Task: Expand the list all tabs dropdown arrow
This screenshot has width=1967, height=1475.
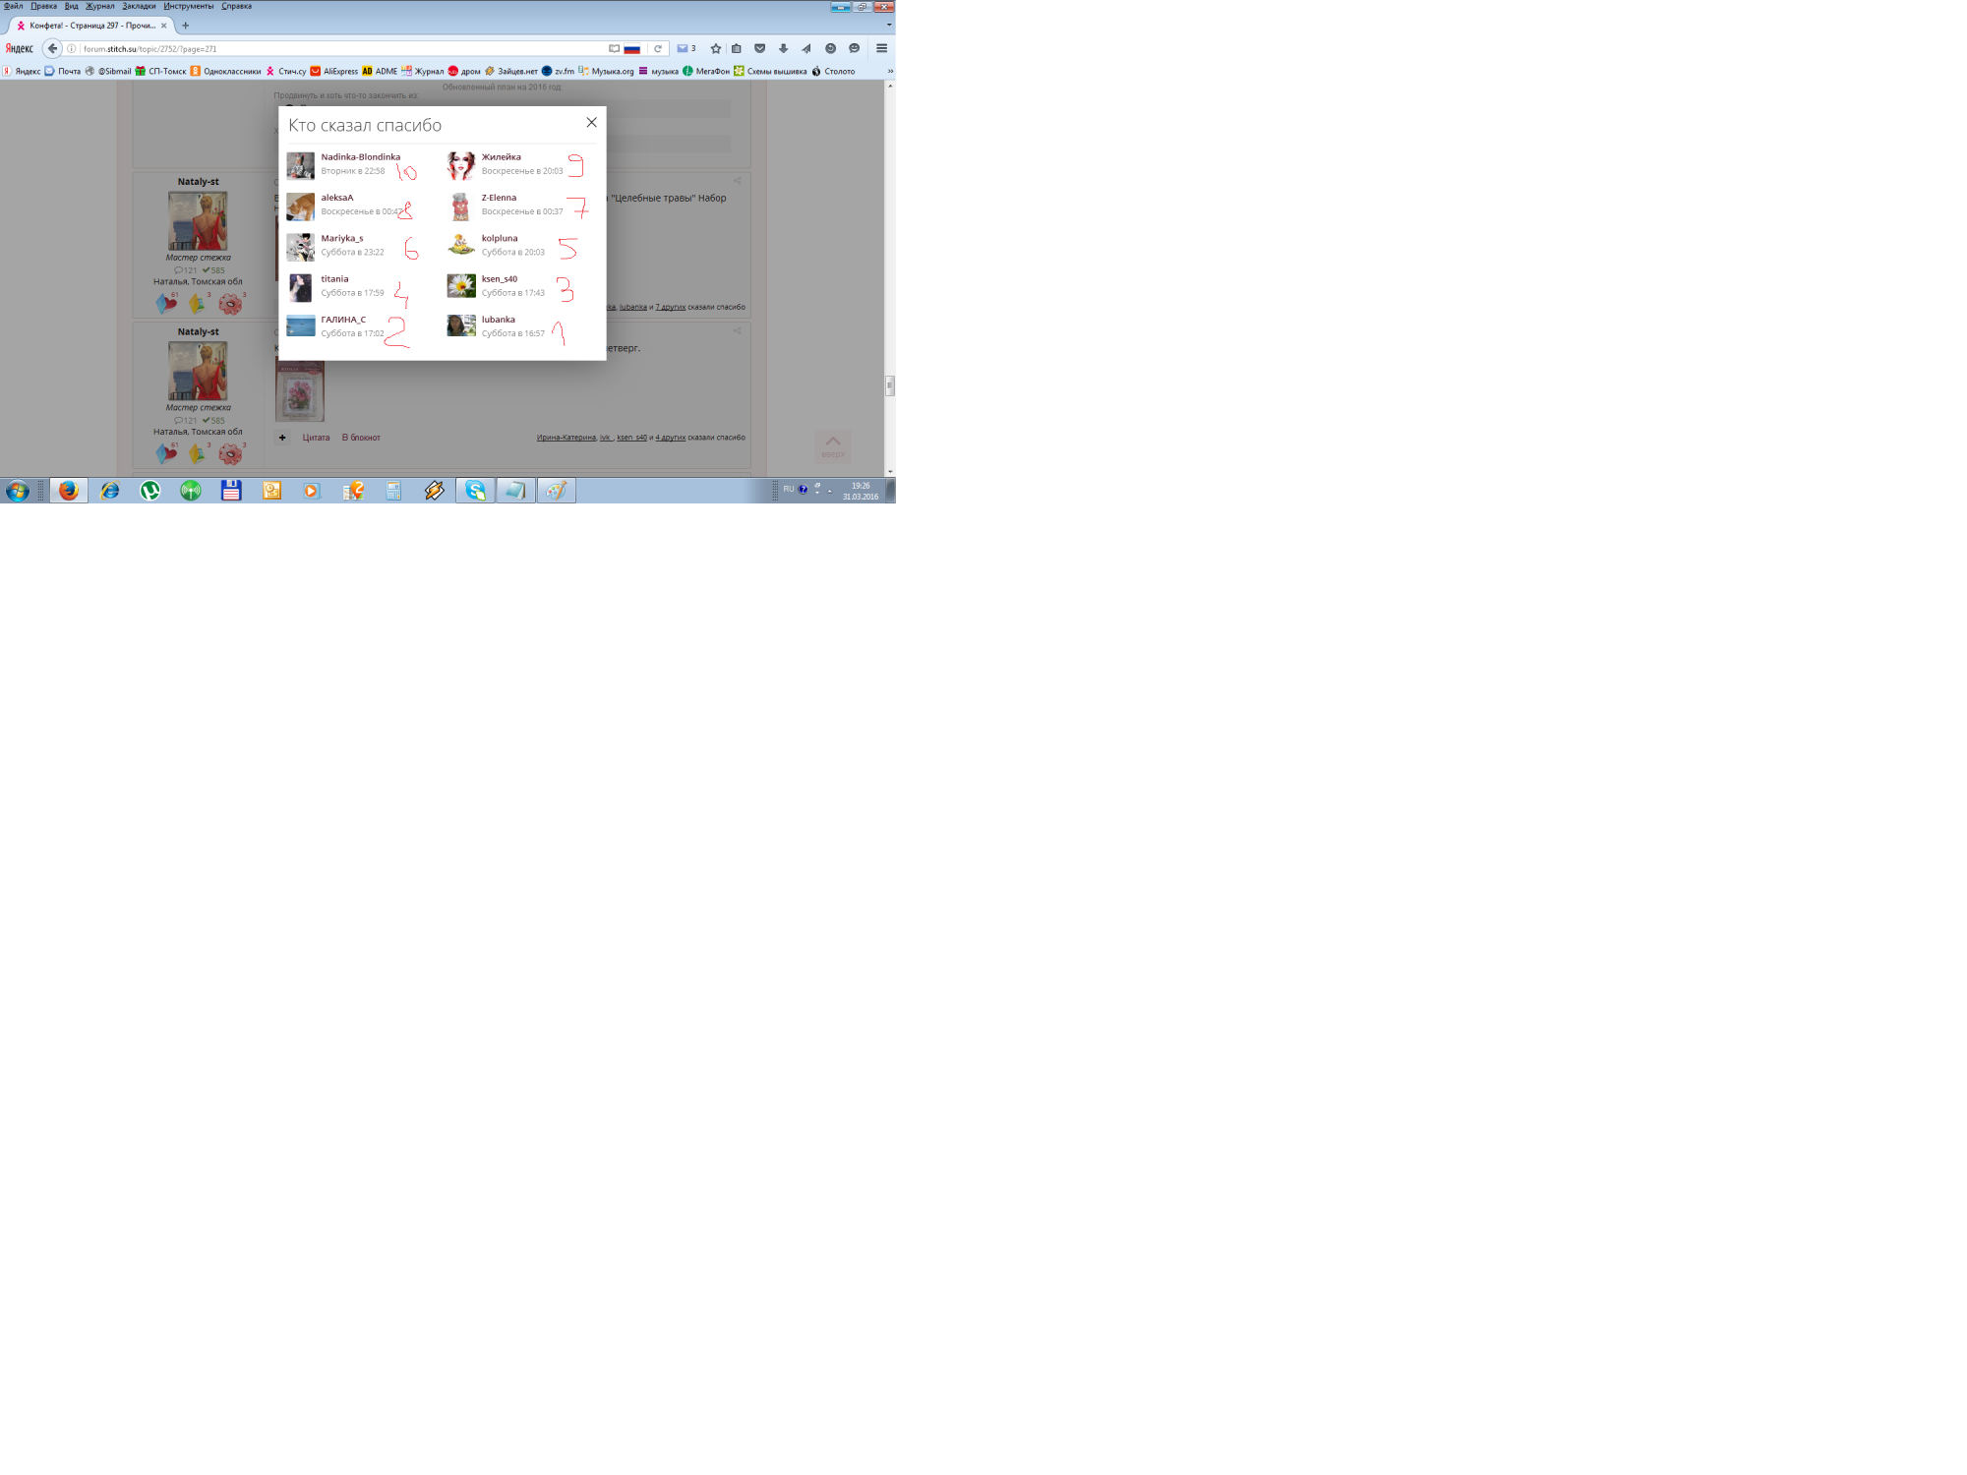Action: (x=889, y=26)
